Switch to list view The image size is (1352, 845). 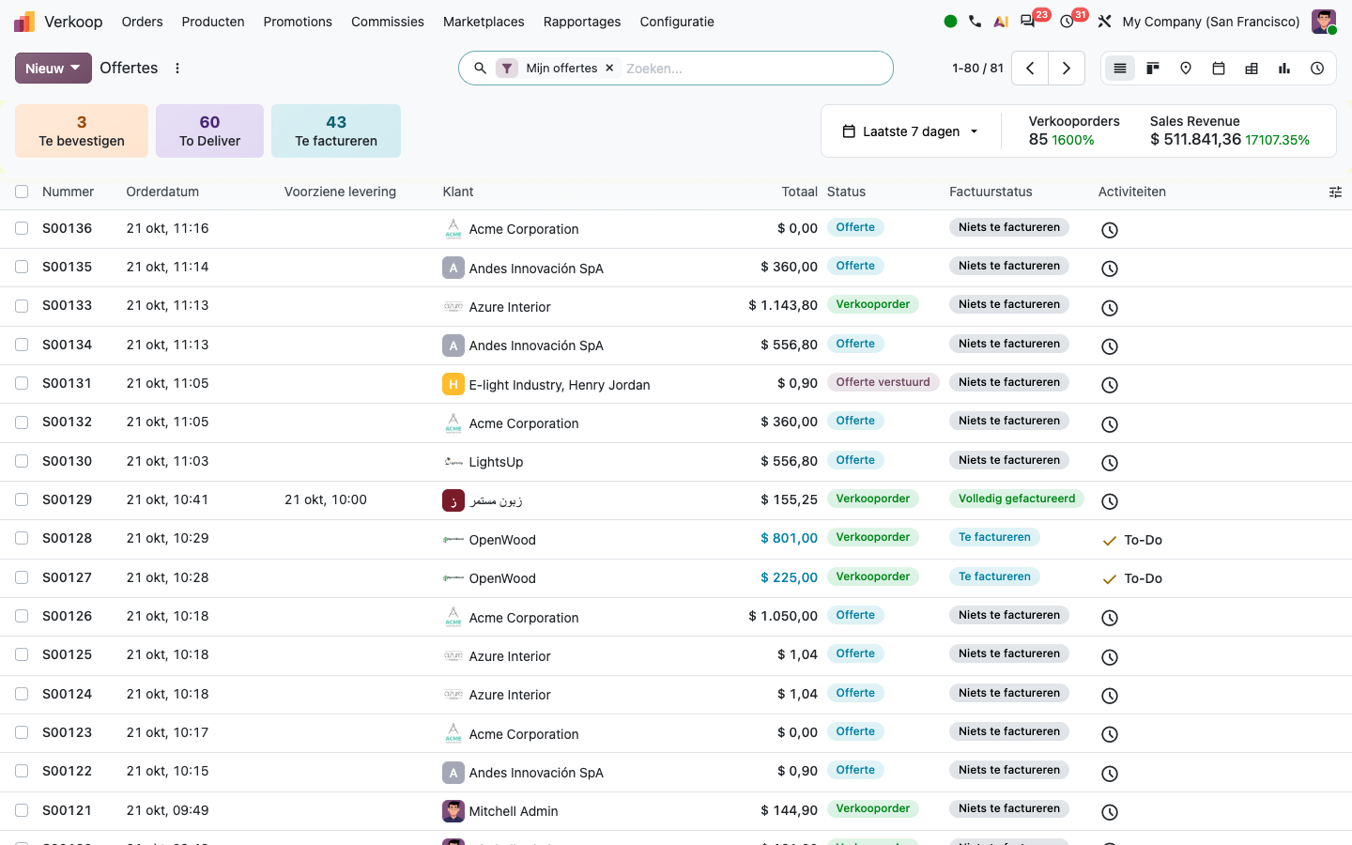point(1120,69)
